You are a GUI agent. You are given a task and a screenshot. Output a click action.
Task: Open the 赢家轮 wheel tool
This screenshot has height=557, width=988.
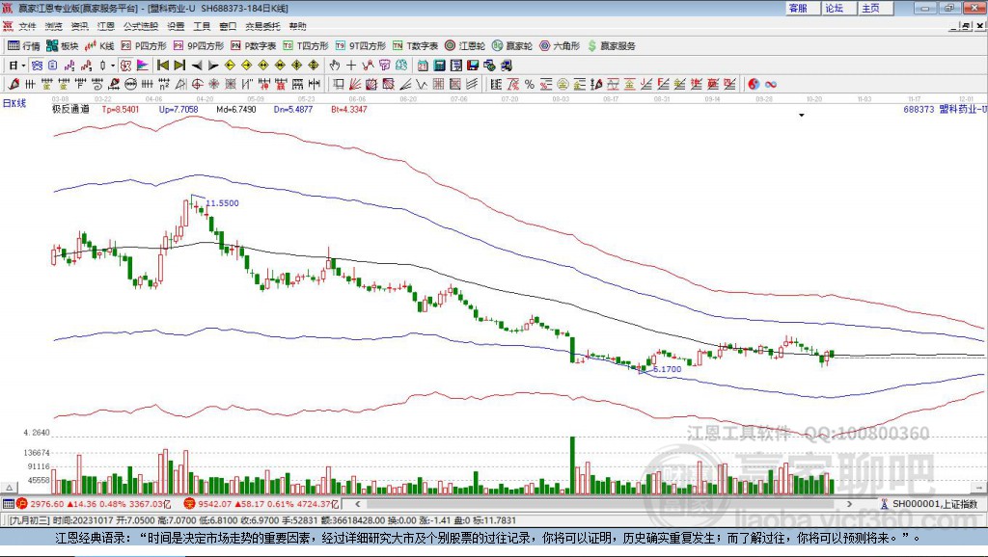tap(512, 46)
